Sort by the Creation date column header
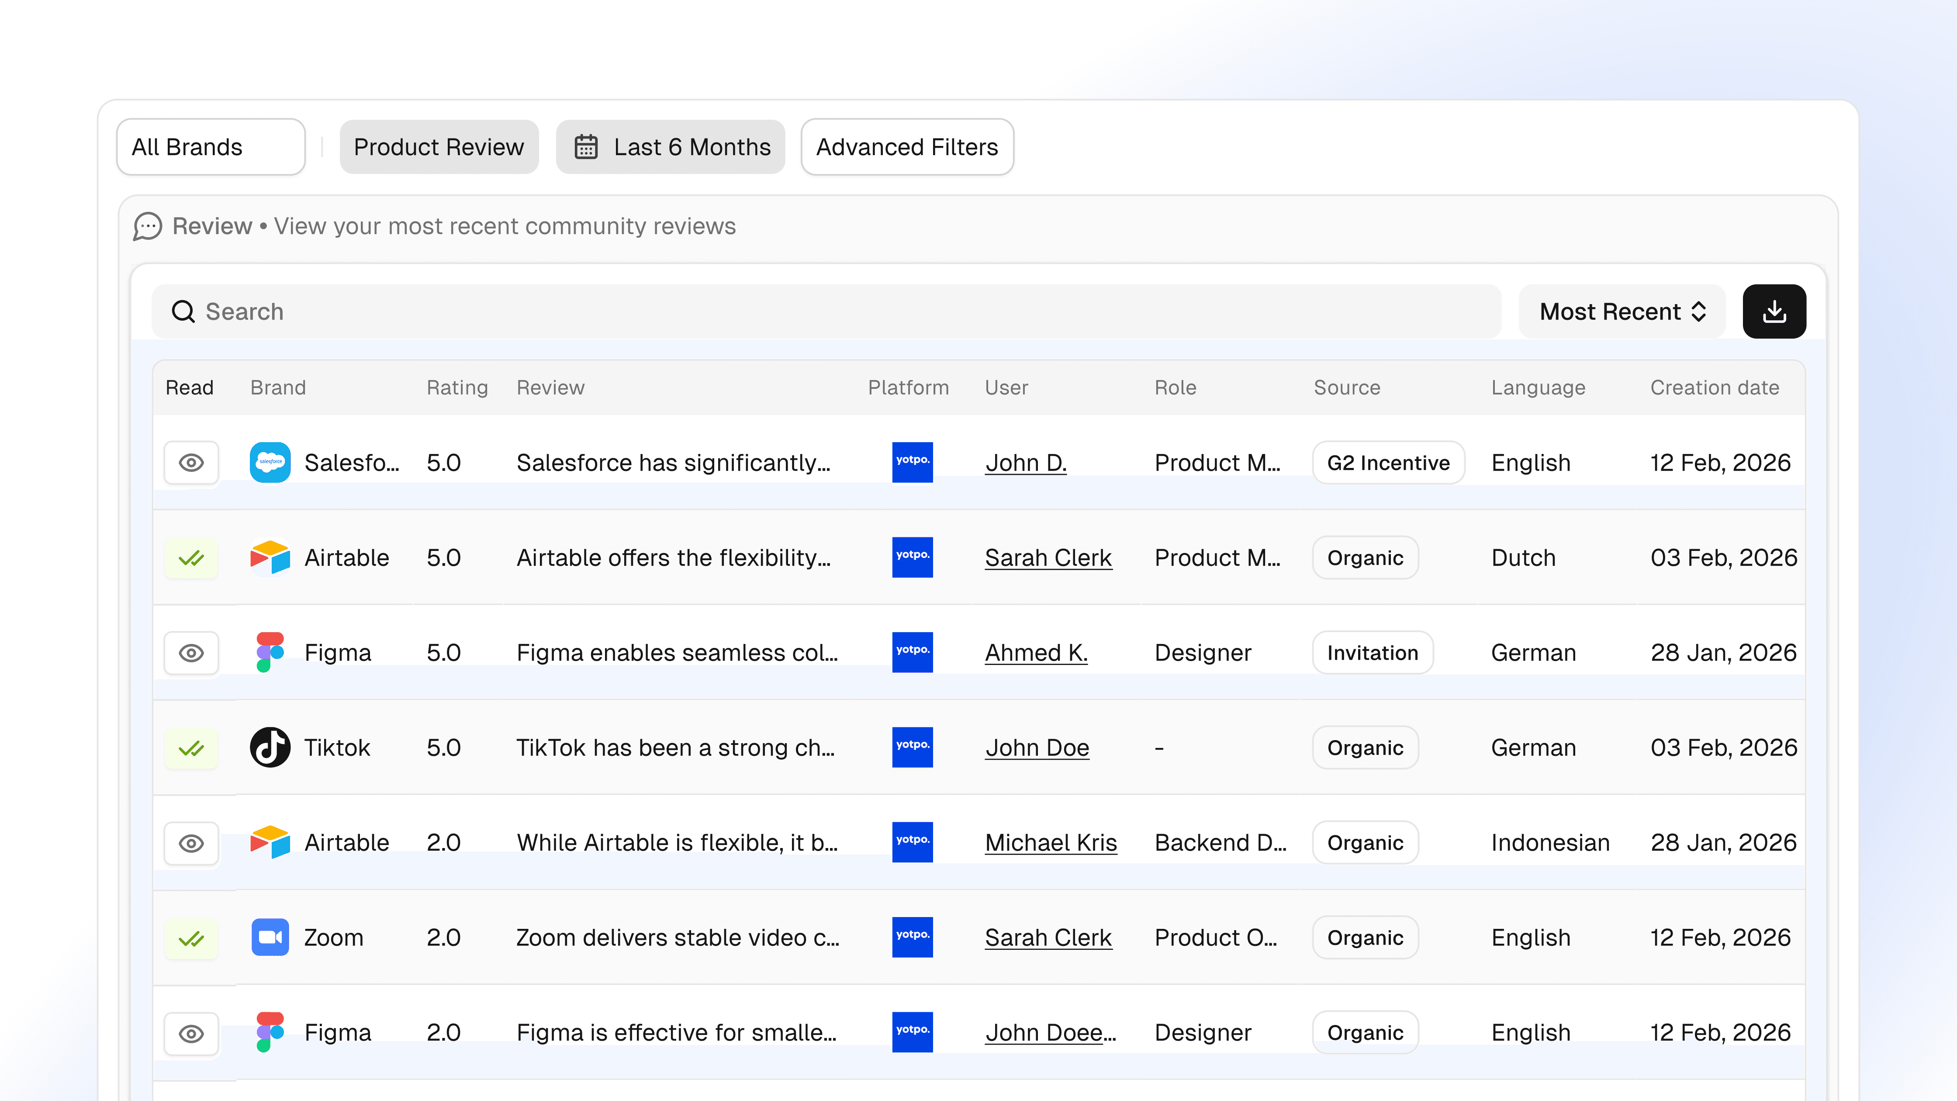The image size is (1957, 1101). pos(1714,388)
